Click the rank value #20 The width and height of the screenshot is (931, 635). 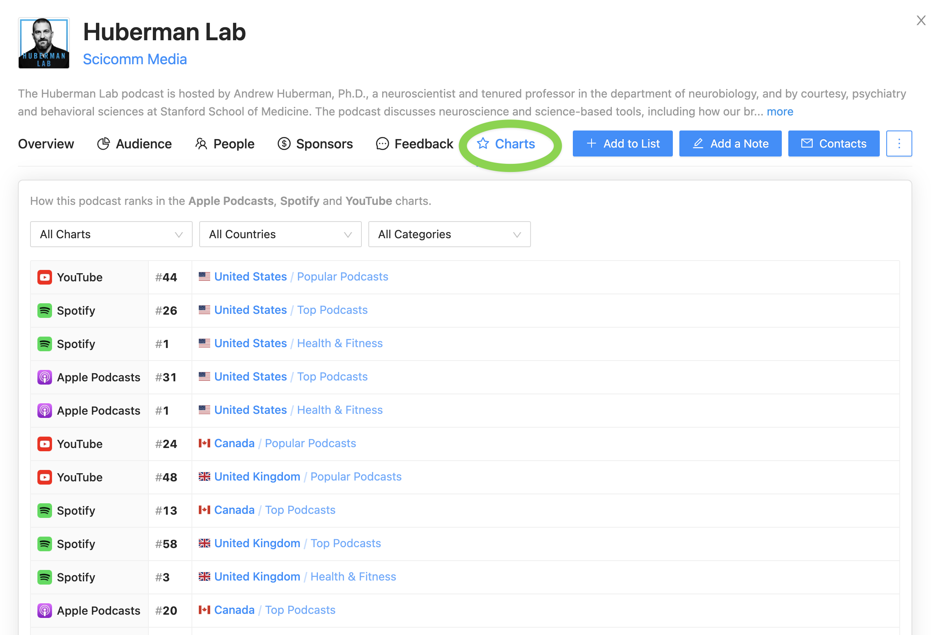[166, 611]
